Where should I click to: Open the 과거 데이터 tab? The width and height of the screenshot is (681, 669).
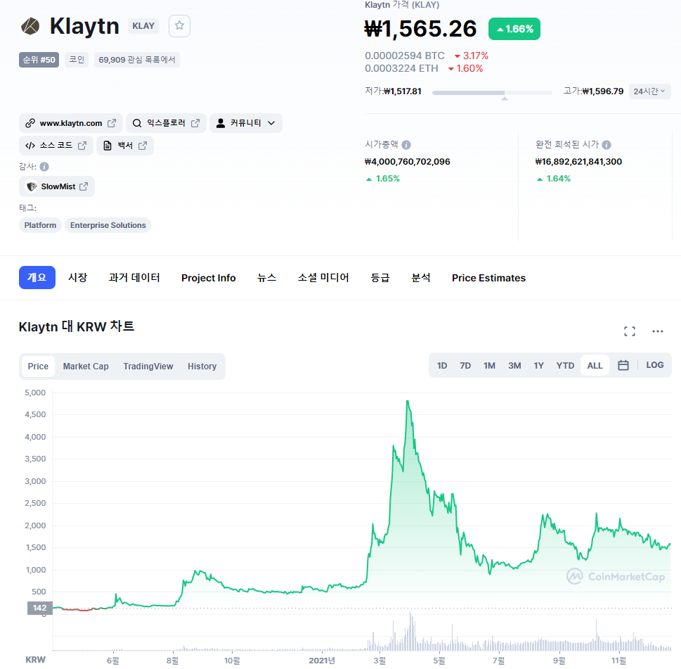coord(134,277)
